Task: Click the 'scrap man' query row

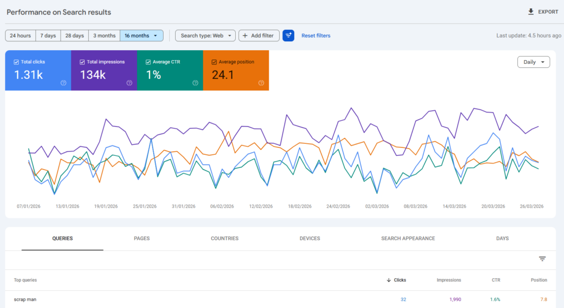Action: click(x=25, y=299)
